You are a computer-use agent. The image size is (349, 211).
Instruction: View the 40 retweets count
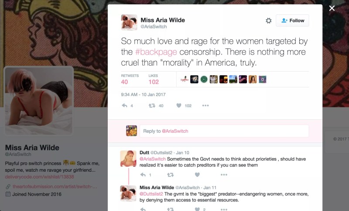click(x=124, y=82)
